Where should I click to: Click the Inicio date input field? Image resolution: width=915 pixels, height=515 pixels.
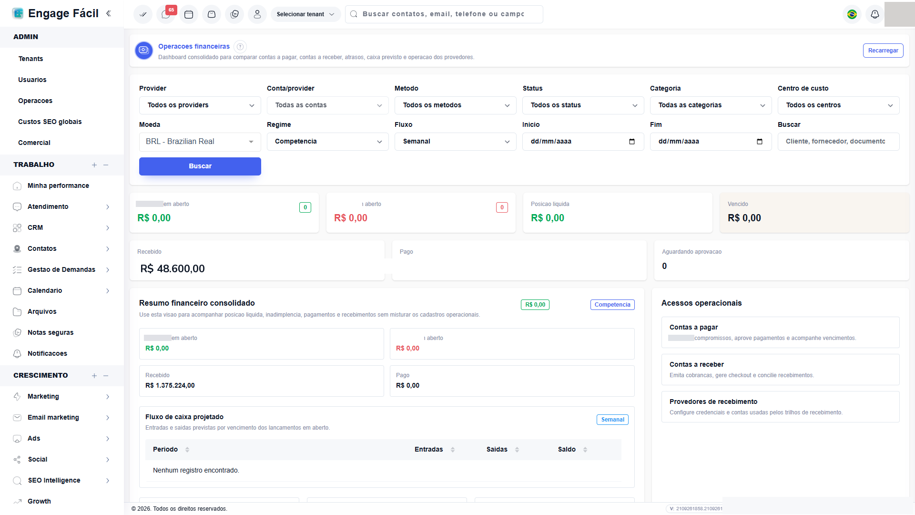(x=583, y=142)
